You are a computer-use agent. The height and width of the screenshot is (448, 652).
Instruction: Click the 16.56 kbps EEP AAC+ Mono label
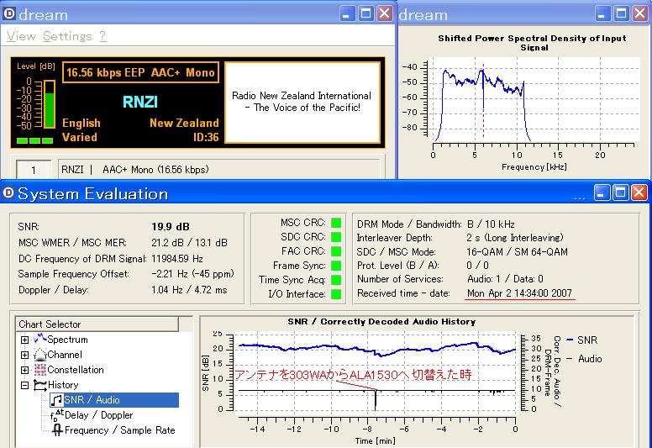140,72
